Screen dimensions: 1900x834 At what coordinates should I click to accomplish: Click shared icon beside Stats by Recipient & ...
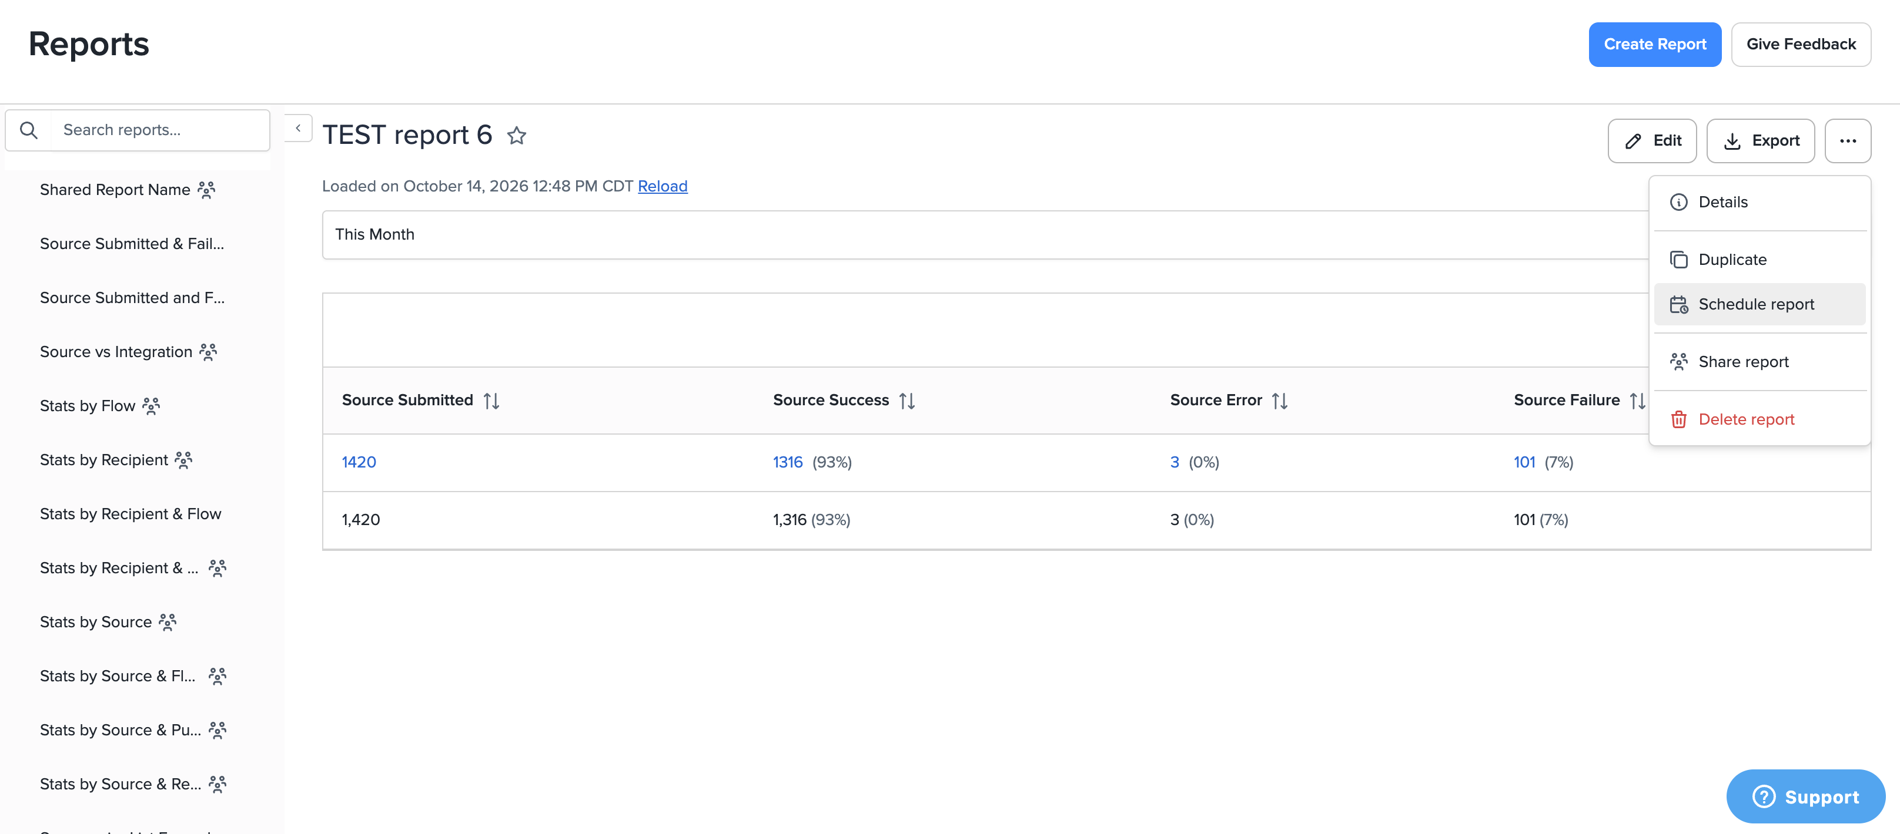coord(218,568)
